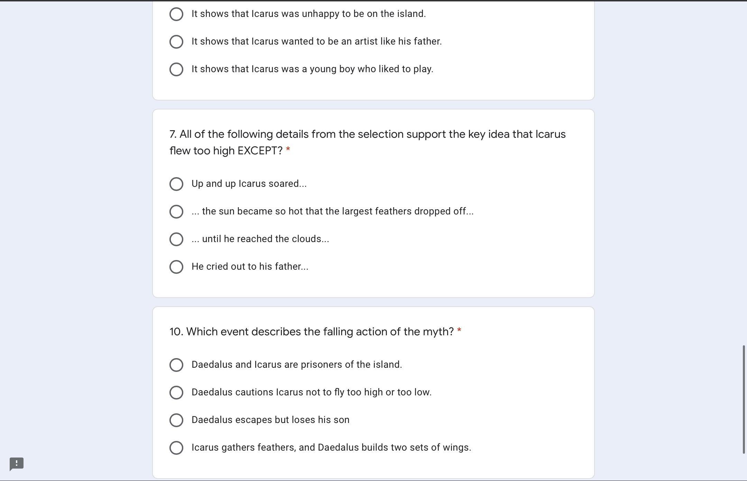Pick 'Up and up Icarus soared...' answer
Screen dimensions: 747x481
(x=176, y=184)
